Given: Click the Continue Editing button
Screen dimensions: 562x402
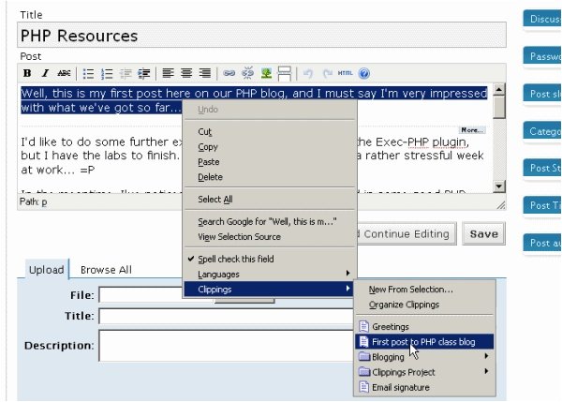Looking at the screenshot, I should [407, 234].
